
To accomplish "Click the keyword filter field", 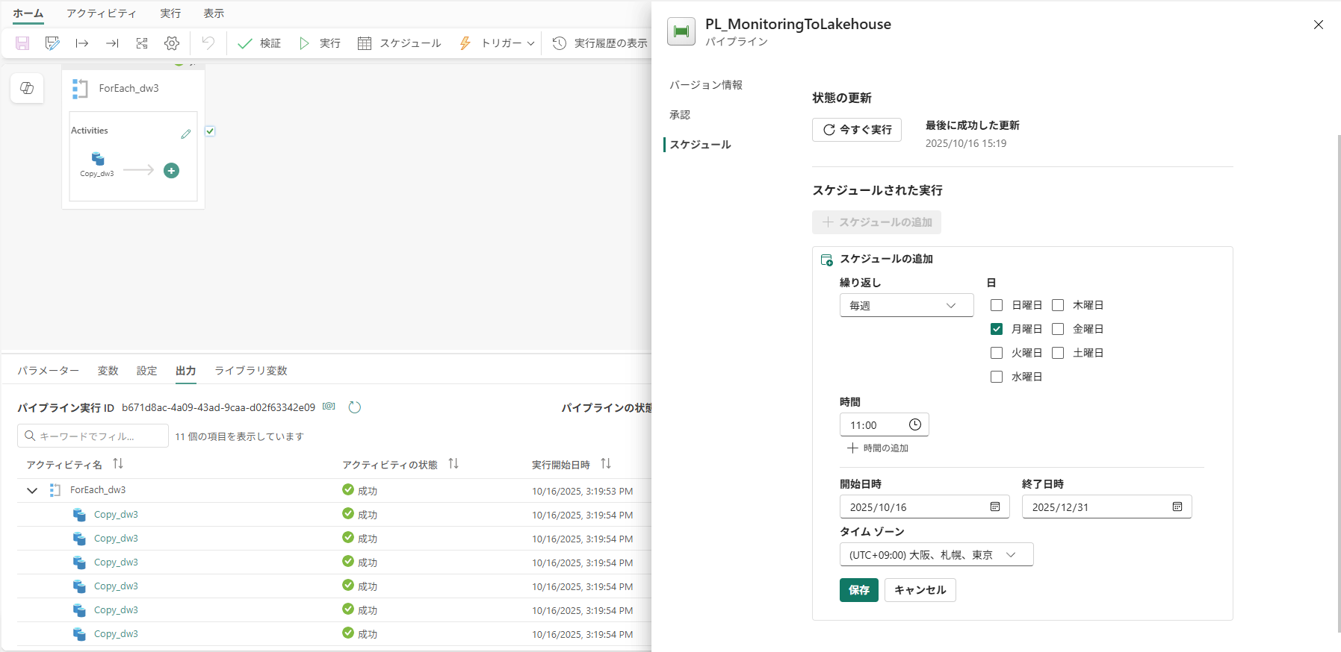I will [93, 436].
